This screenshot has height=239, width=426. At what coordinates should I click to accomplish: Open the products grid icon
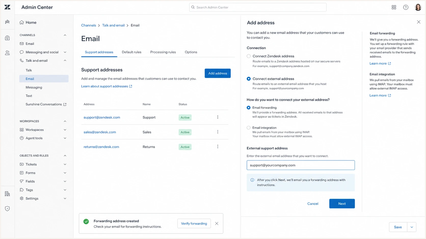tap(394, 7)
